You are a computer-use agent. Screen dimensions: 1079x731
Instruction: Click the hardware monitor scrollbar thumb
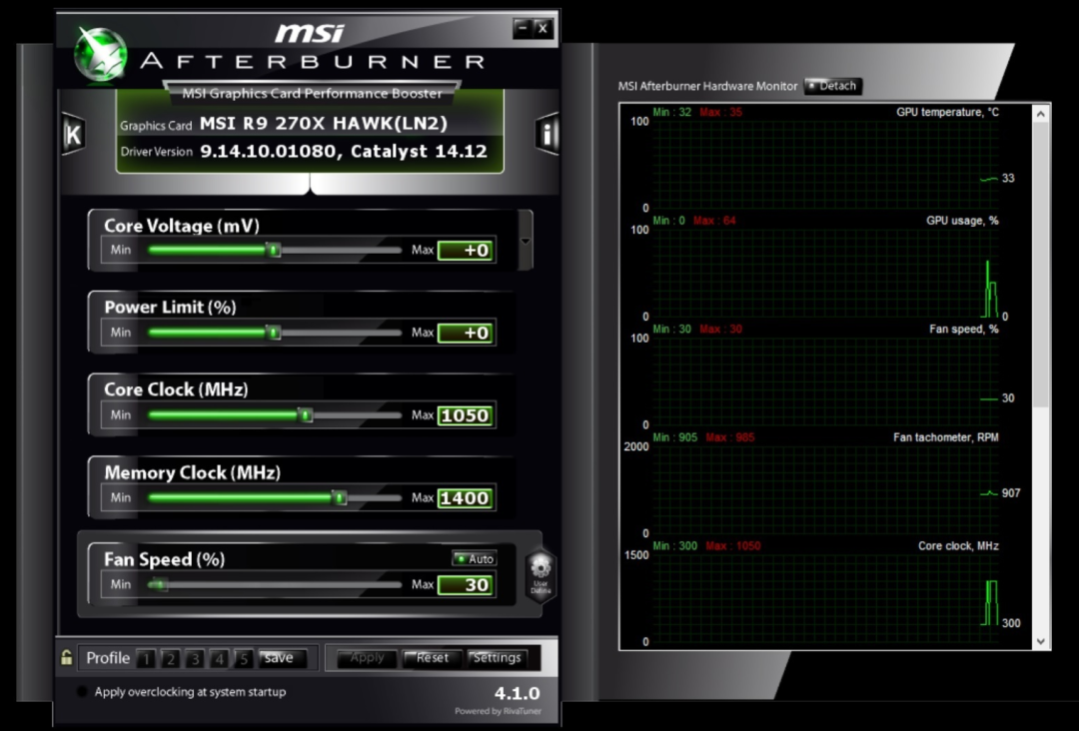point(1041,265)
